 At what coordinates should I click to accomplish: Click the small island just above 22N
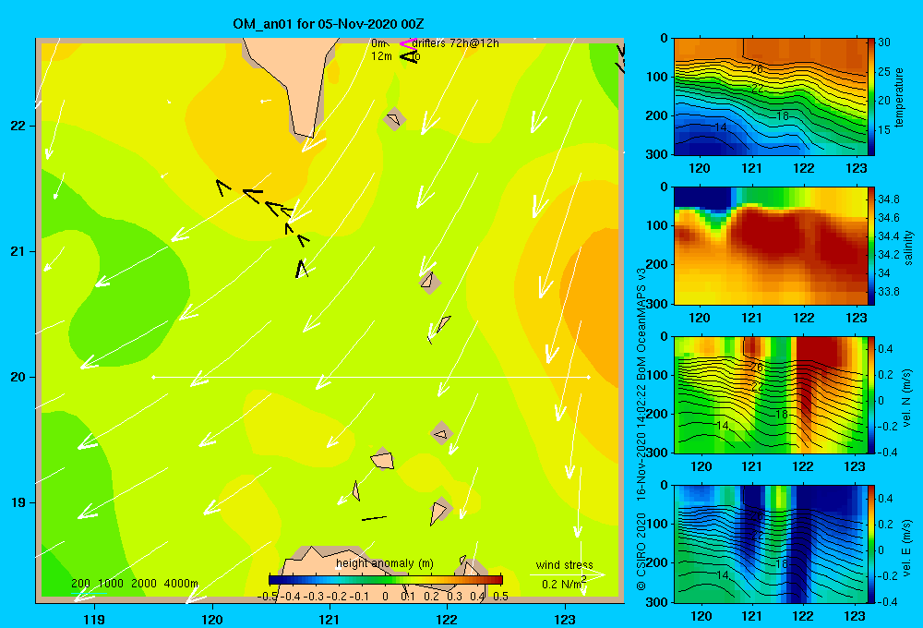click(394, 119)
